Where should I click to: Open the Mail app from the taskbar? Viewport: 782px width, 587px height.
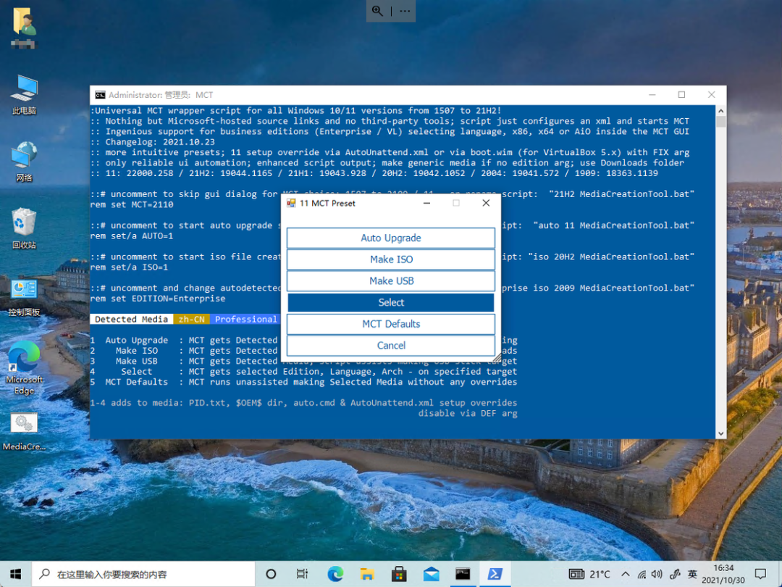point(431,573)
